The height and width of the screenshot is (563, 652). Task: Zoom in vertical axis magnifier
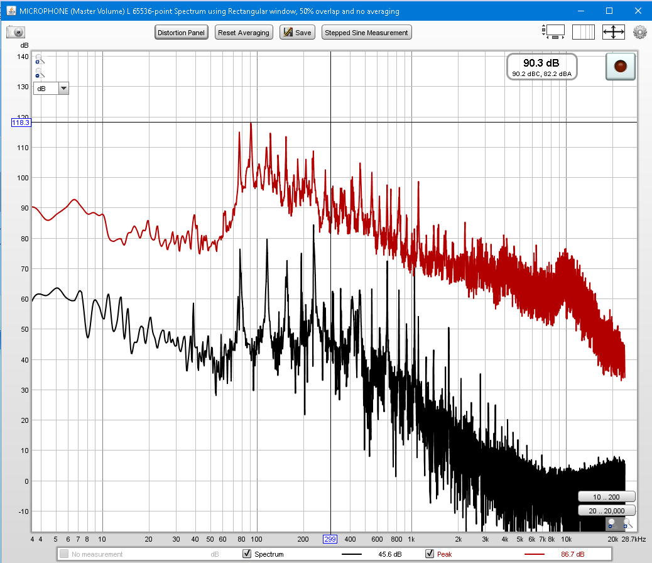[40, 60]
